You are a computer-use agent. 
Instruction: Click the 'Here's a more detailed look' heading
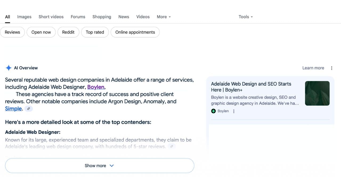(x=78, y=122)
